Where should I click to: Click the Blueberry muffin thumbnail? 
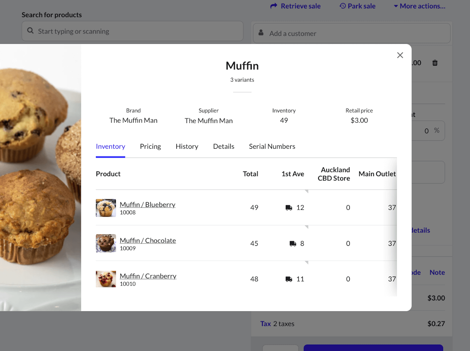[106, 208]
